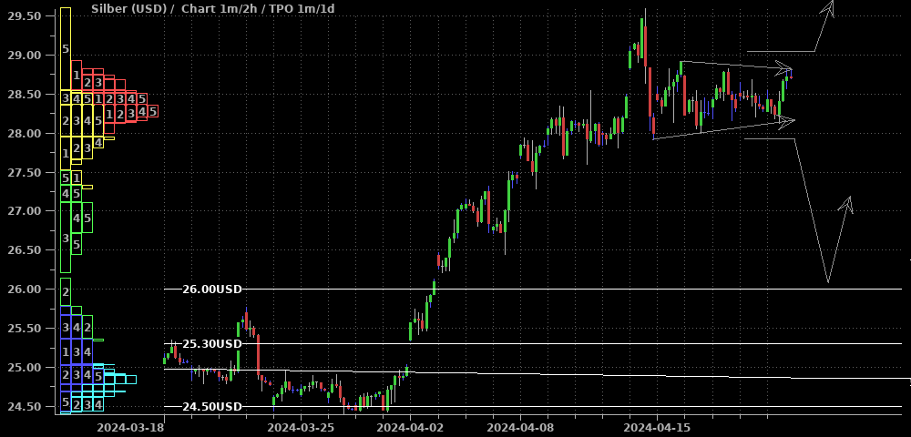Click the 25.30USD support line label
Viewport: 911px width, 437px height.
[x=212, y=343]
